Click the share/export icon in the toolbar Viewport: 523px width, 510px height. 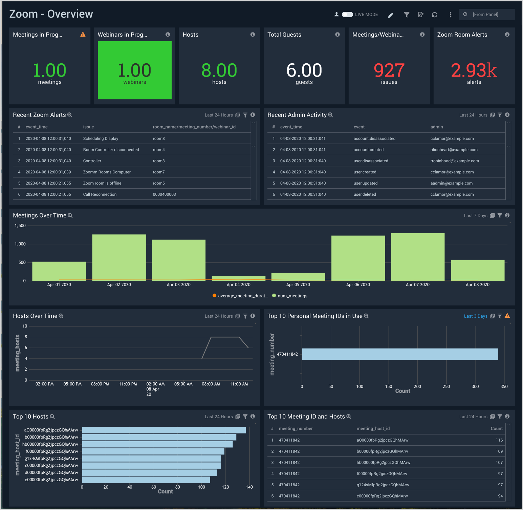(421, 15)
